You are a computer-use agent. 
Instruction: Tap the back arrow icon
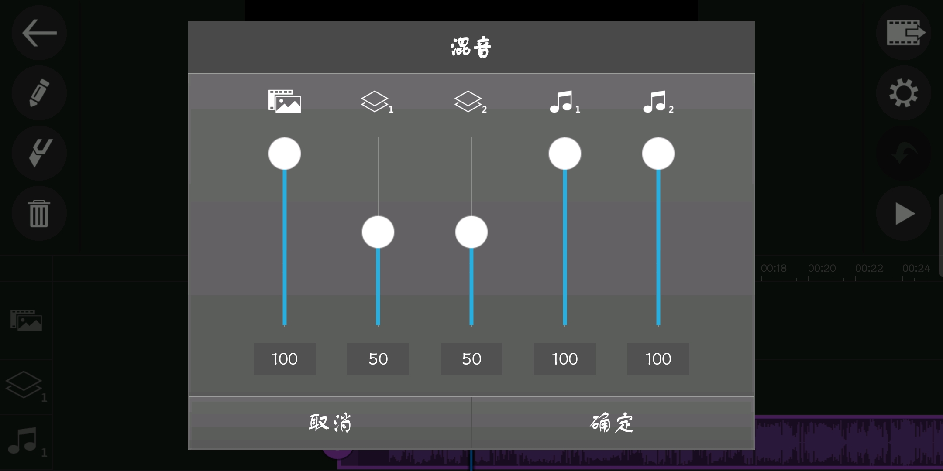pyautogui.click(x=39, y=33)
